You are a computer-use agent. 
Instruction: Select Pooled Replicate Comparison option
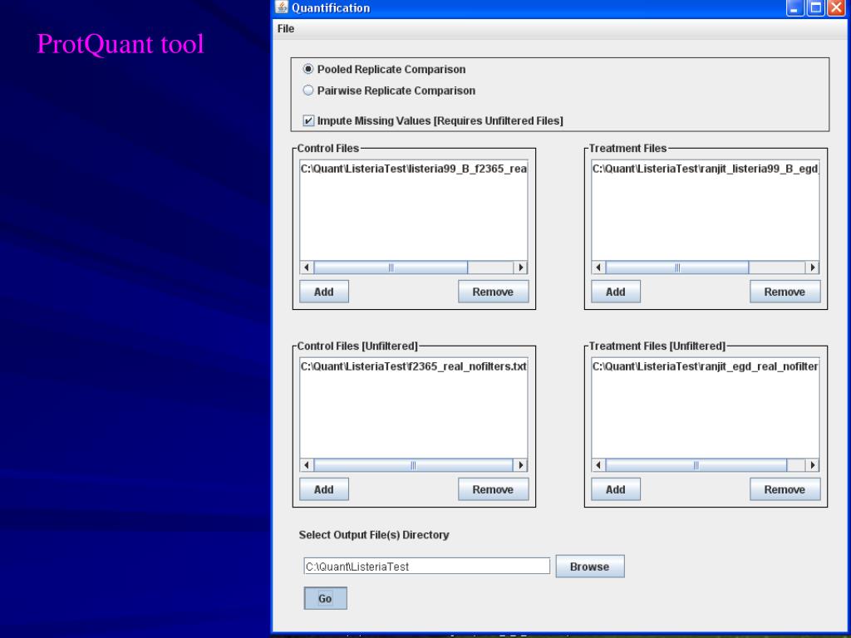[385, 70]
